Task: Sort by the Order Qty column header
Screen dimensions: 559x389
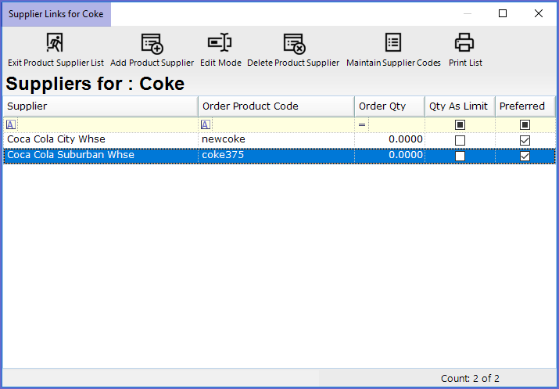Action: point(389,106)
